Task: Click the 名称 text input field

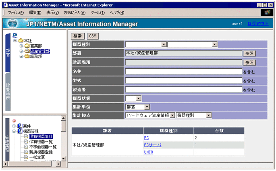Action: tap(184, 71)
